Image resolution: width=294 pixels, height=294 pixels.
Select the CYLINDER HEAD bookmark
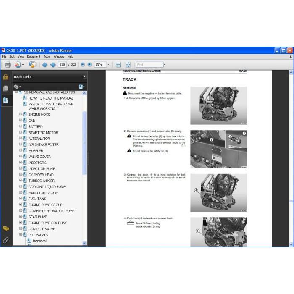pos(41,175)
